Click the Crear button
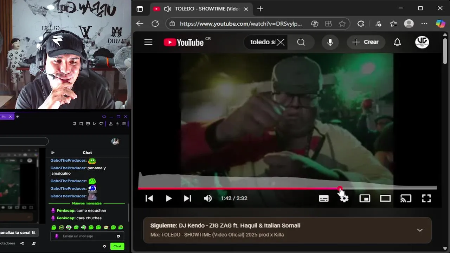This screenshot has height=253, width=450. [365, 42]
